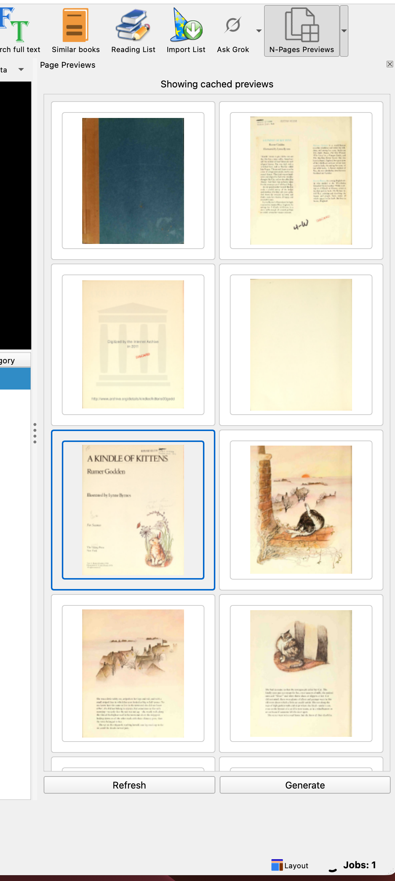Select the Internet Archive digitized page thumbnail

[x=133, y=344]
